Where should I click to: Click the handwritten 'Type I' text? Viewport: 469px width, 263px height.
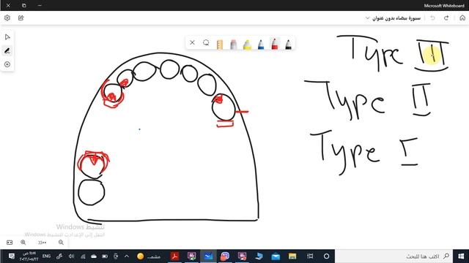364,153
